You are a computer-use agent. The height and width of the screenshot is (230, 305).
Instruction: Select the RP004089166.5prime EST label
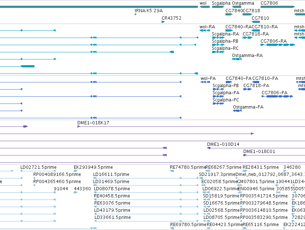(57, 174)
